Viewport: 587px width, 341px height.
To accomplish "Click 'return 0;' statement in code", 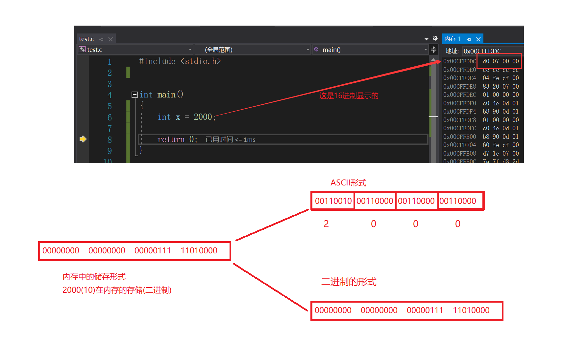I will point(177,139).
